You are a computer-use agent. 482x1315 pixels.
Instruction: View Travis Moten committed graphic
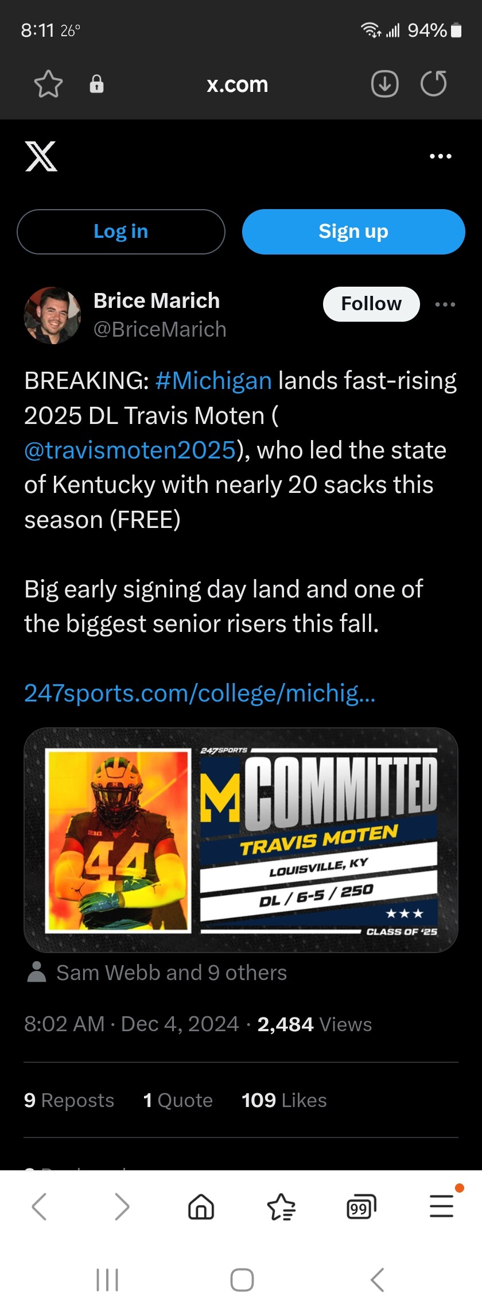tap(241, 840)
